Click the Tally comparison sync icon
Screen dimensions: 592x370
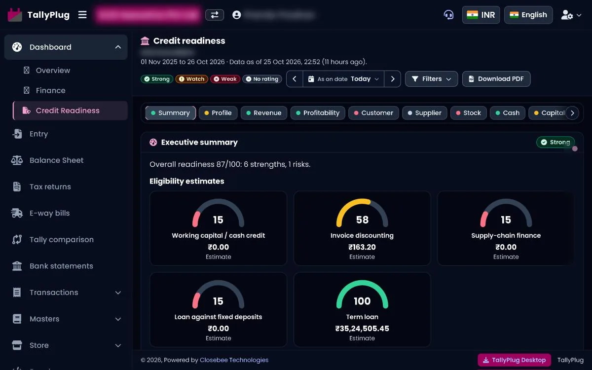17,239
